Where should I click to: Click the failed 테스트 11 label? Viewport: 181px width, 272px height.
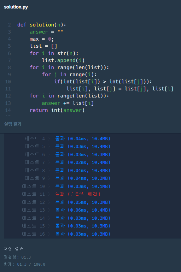[33, 194]
